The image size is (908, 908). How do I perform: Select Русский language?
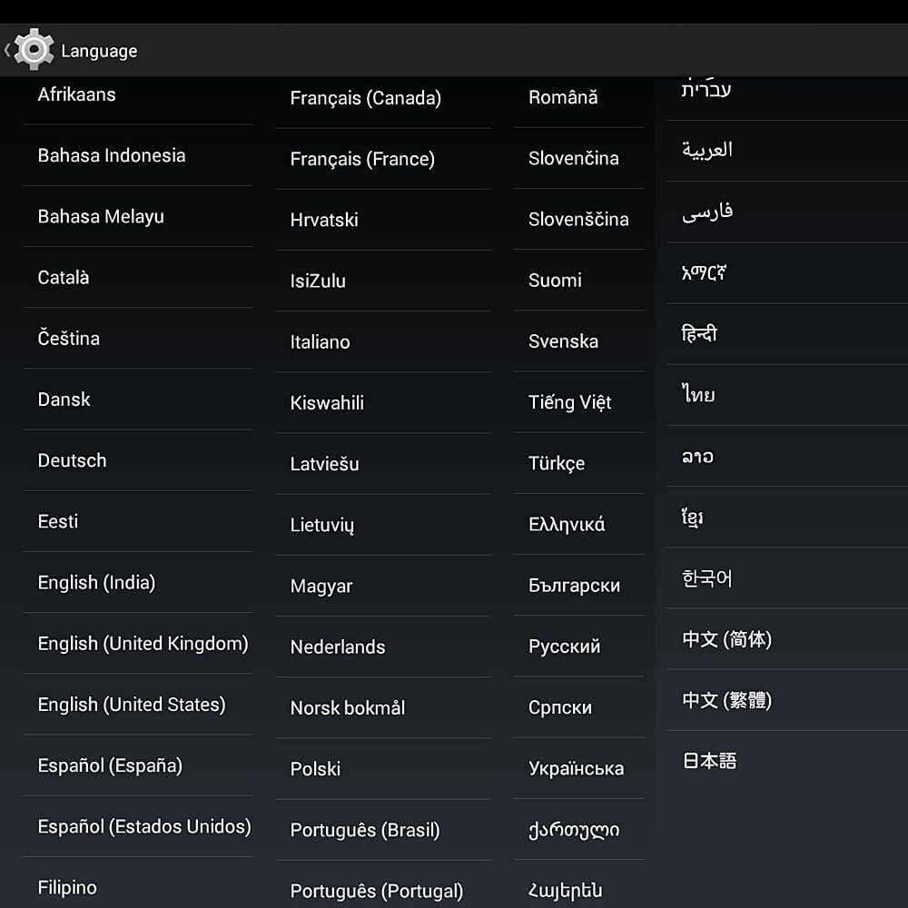coord(578,646)
